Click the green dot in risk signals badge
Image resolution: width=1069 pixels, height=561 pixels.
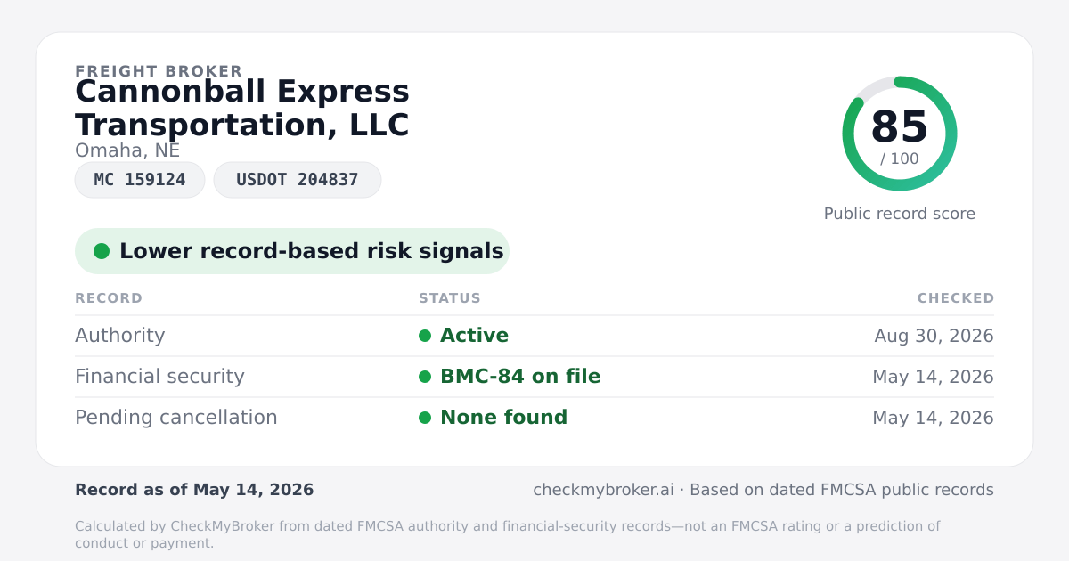pyautogui.click(x=102, y=251)
